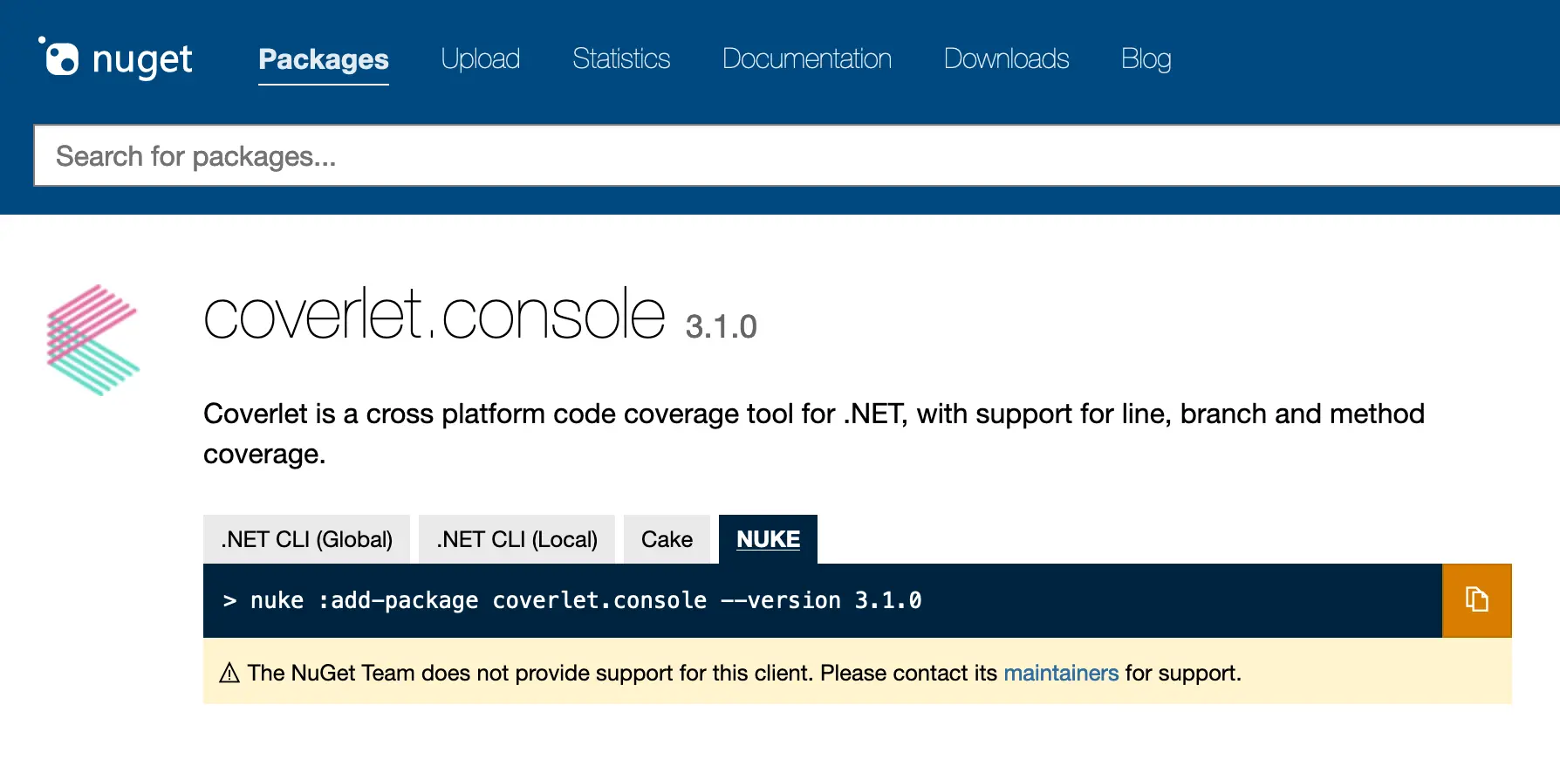Click the NuGet logo in header

115,58
